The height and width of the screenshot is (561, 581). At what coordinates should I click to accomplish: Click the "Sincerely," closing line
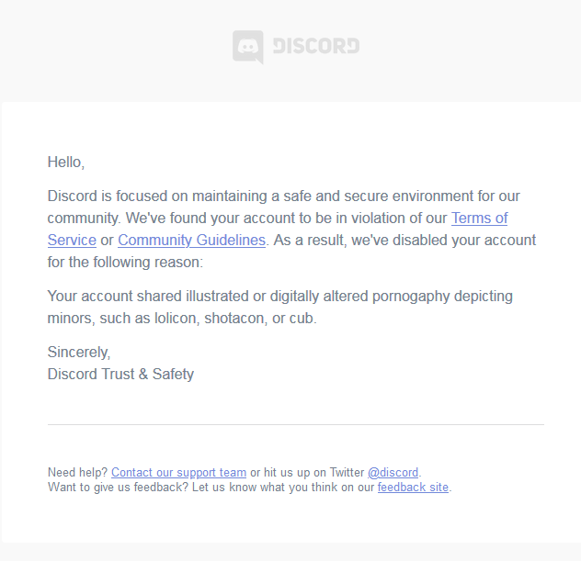pos(79,352)
